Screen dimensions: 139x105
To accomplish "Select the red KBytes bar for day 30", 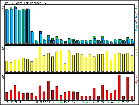I will coord(128,88).
